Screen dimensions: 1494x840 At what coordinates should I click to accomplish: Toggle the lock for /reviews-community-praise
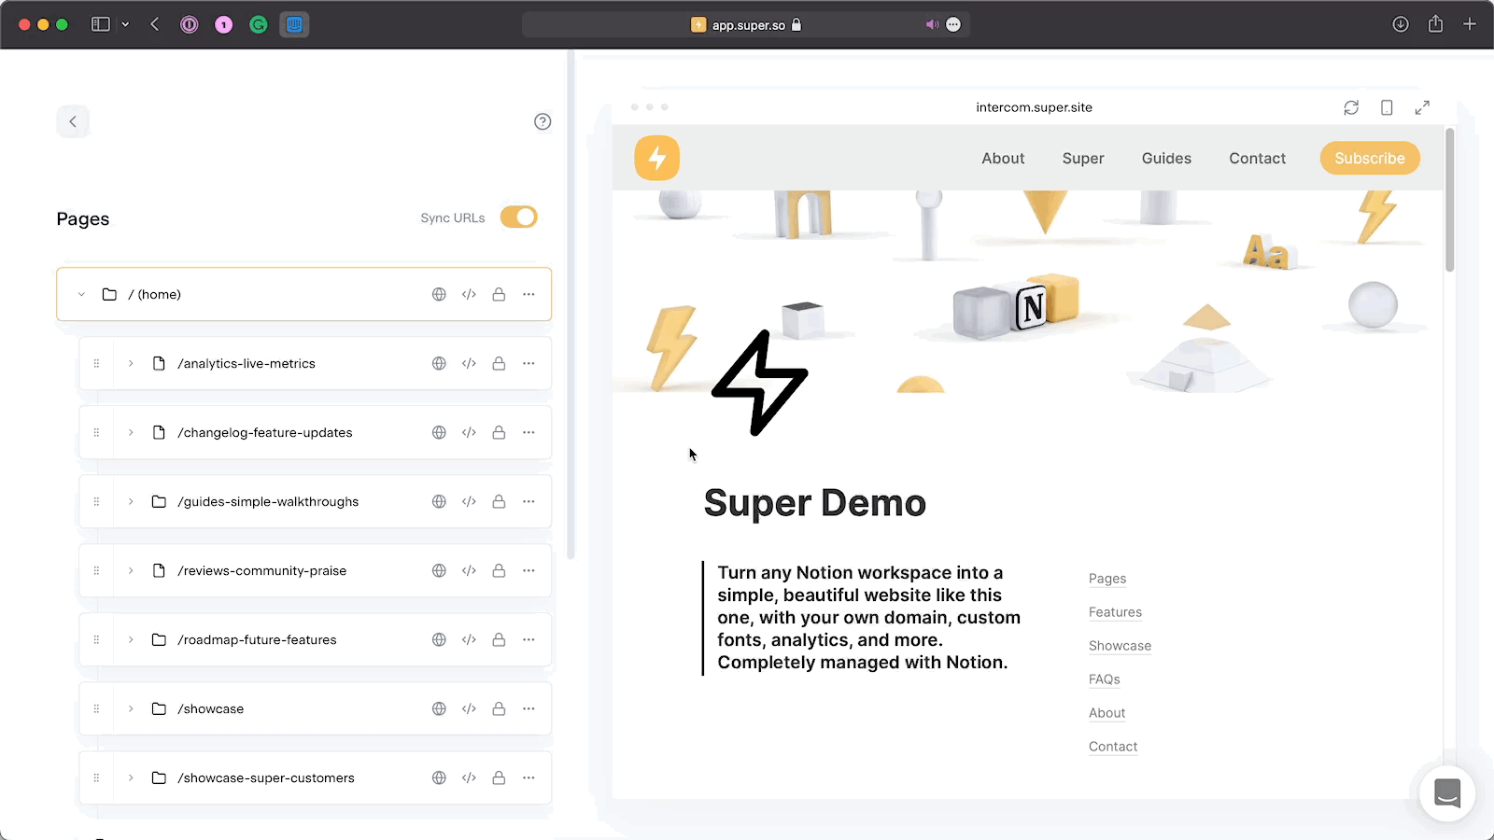point(499,570)
